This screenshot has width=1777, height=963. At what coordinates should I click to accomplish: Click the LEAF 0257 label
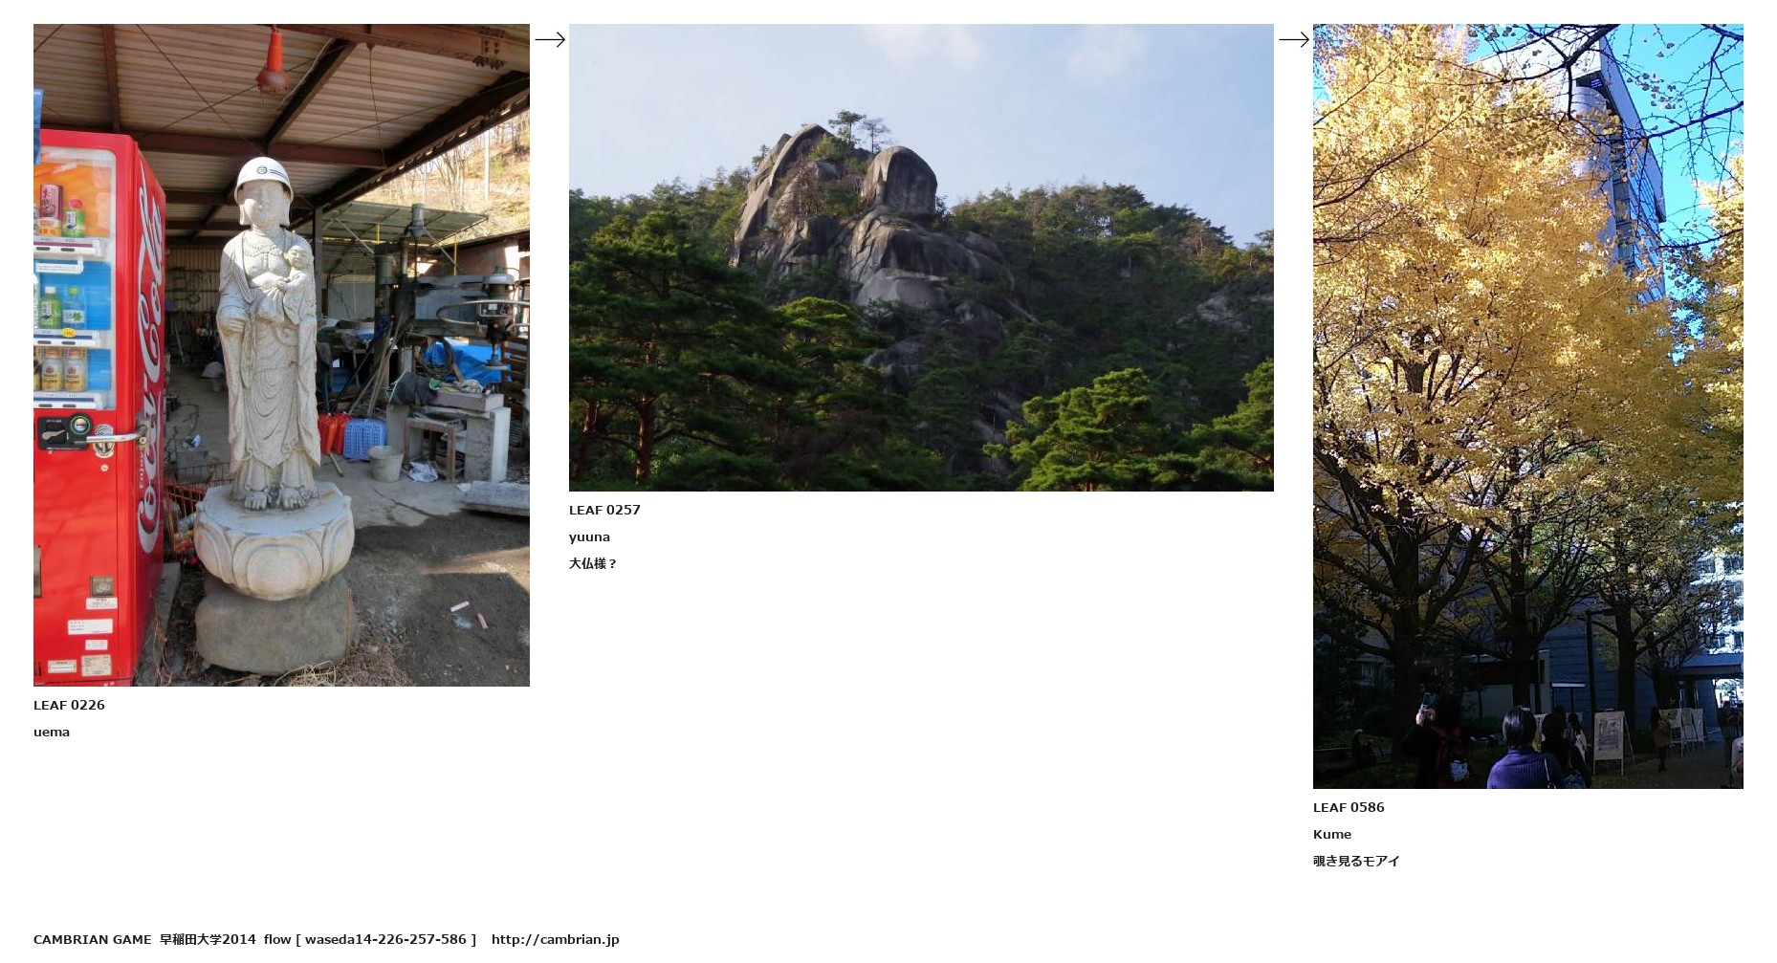click(604, 510)
